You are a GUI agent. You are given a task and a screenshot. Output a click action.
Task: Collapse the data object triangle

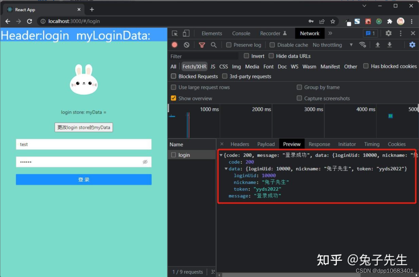pos(226,169)
